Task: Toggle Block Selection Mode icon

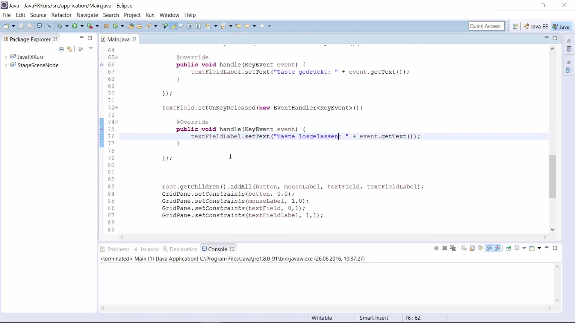Action: point(190,26)
